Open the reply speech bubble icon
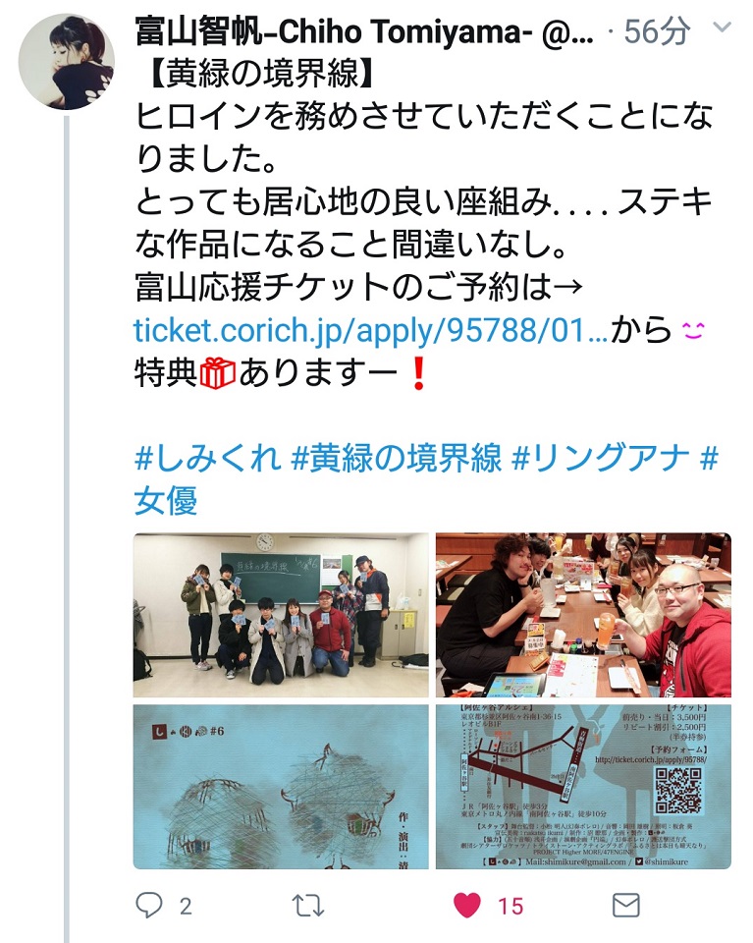Screen dimensions: 753x943 [148, 905]
